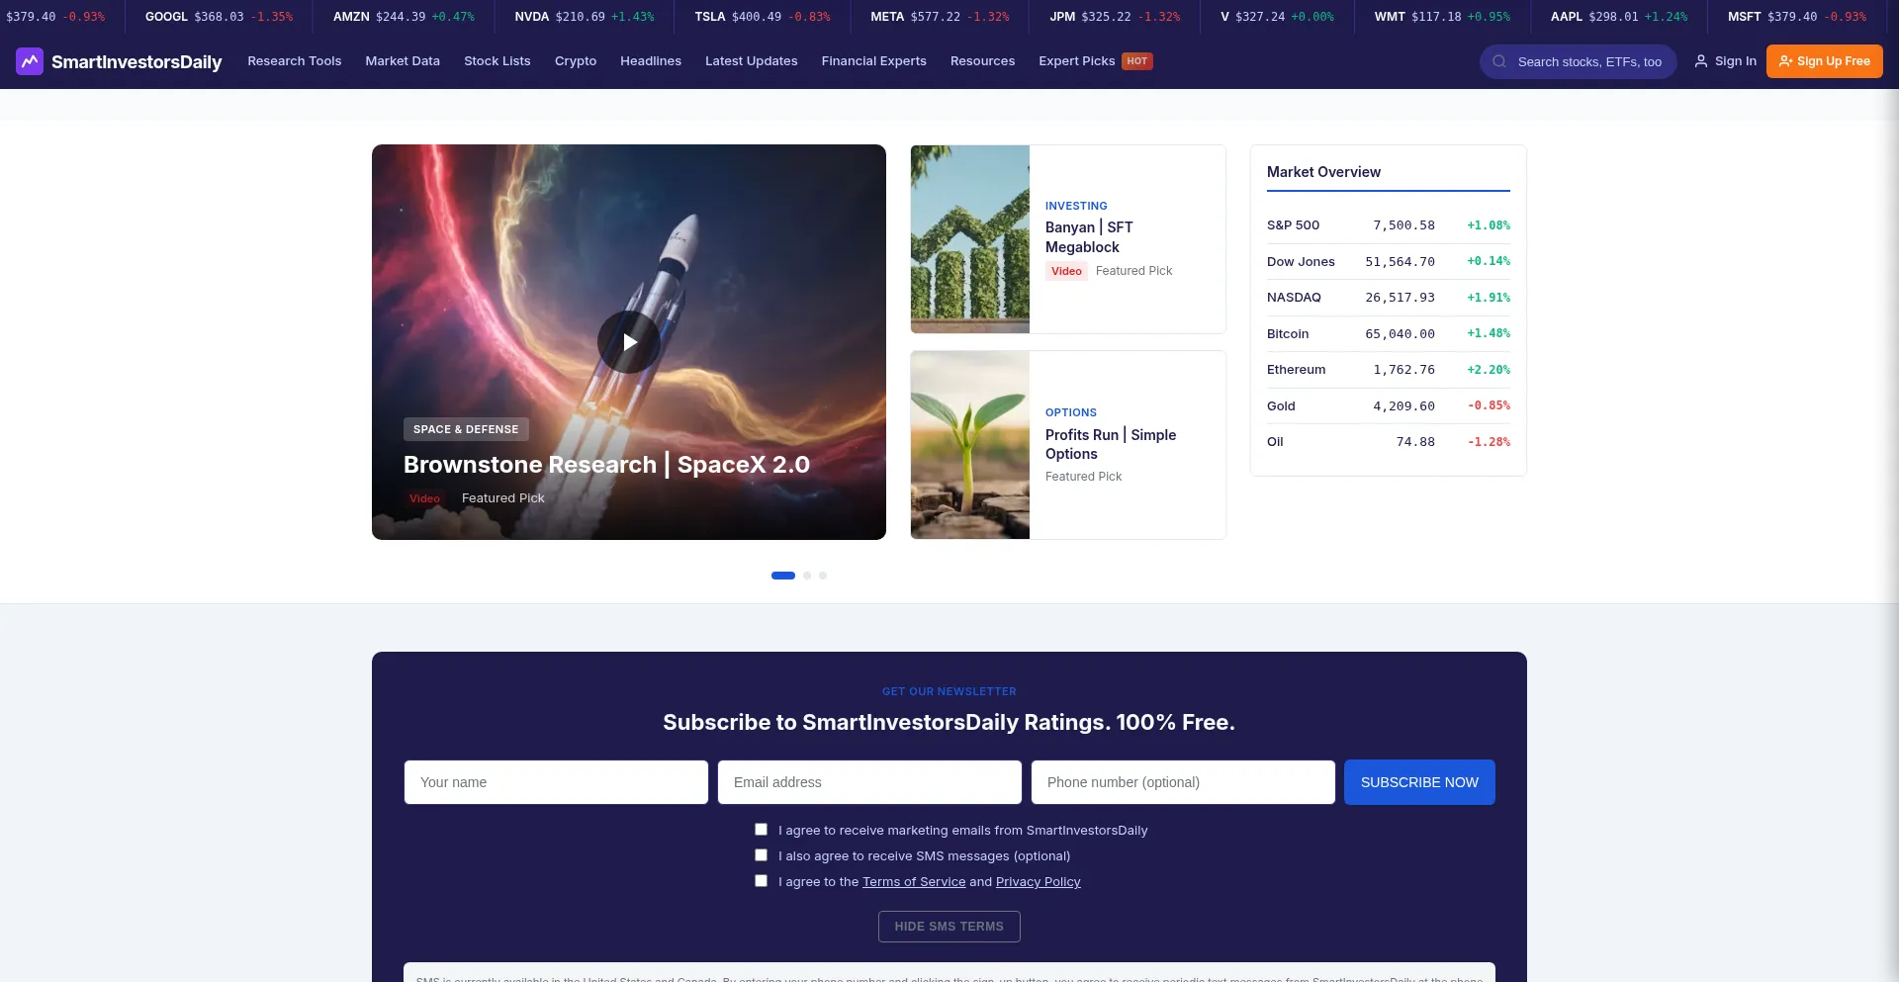Open the Market Data menu

pyautogui.click(x=403, y=61)
